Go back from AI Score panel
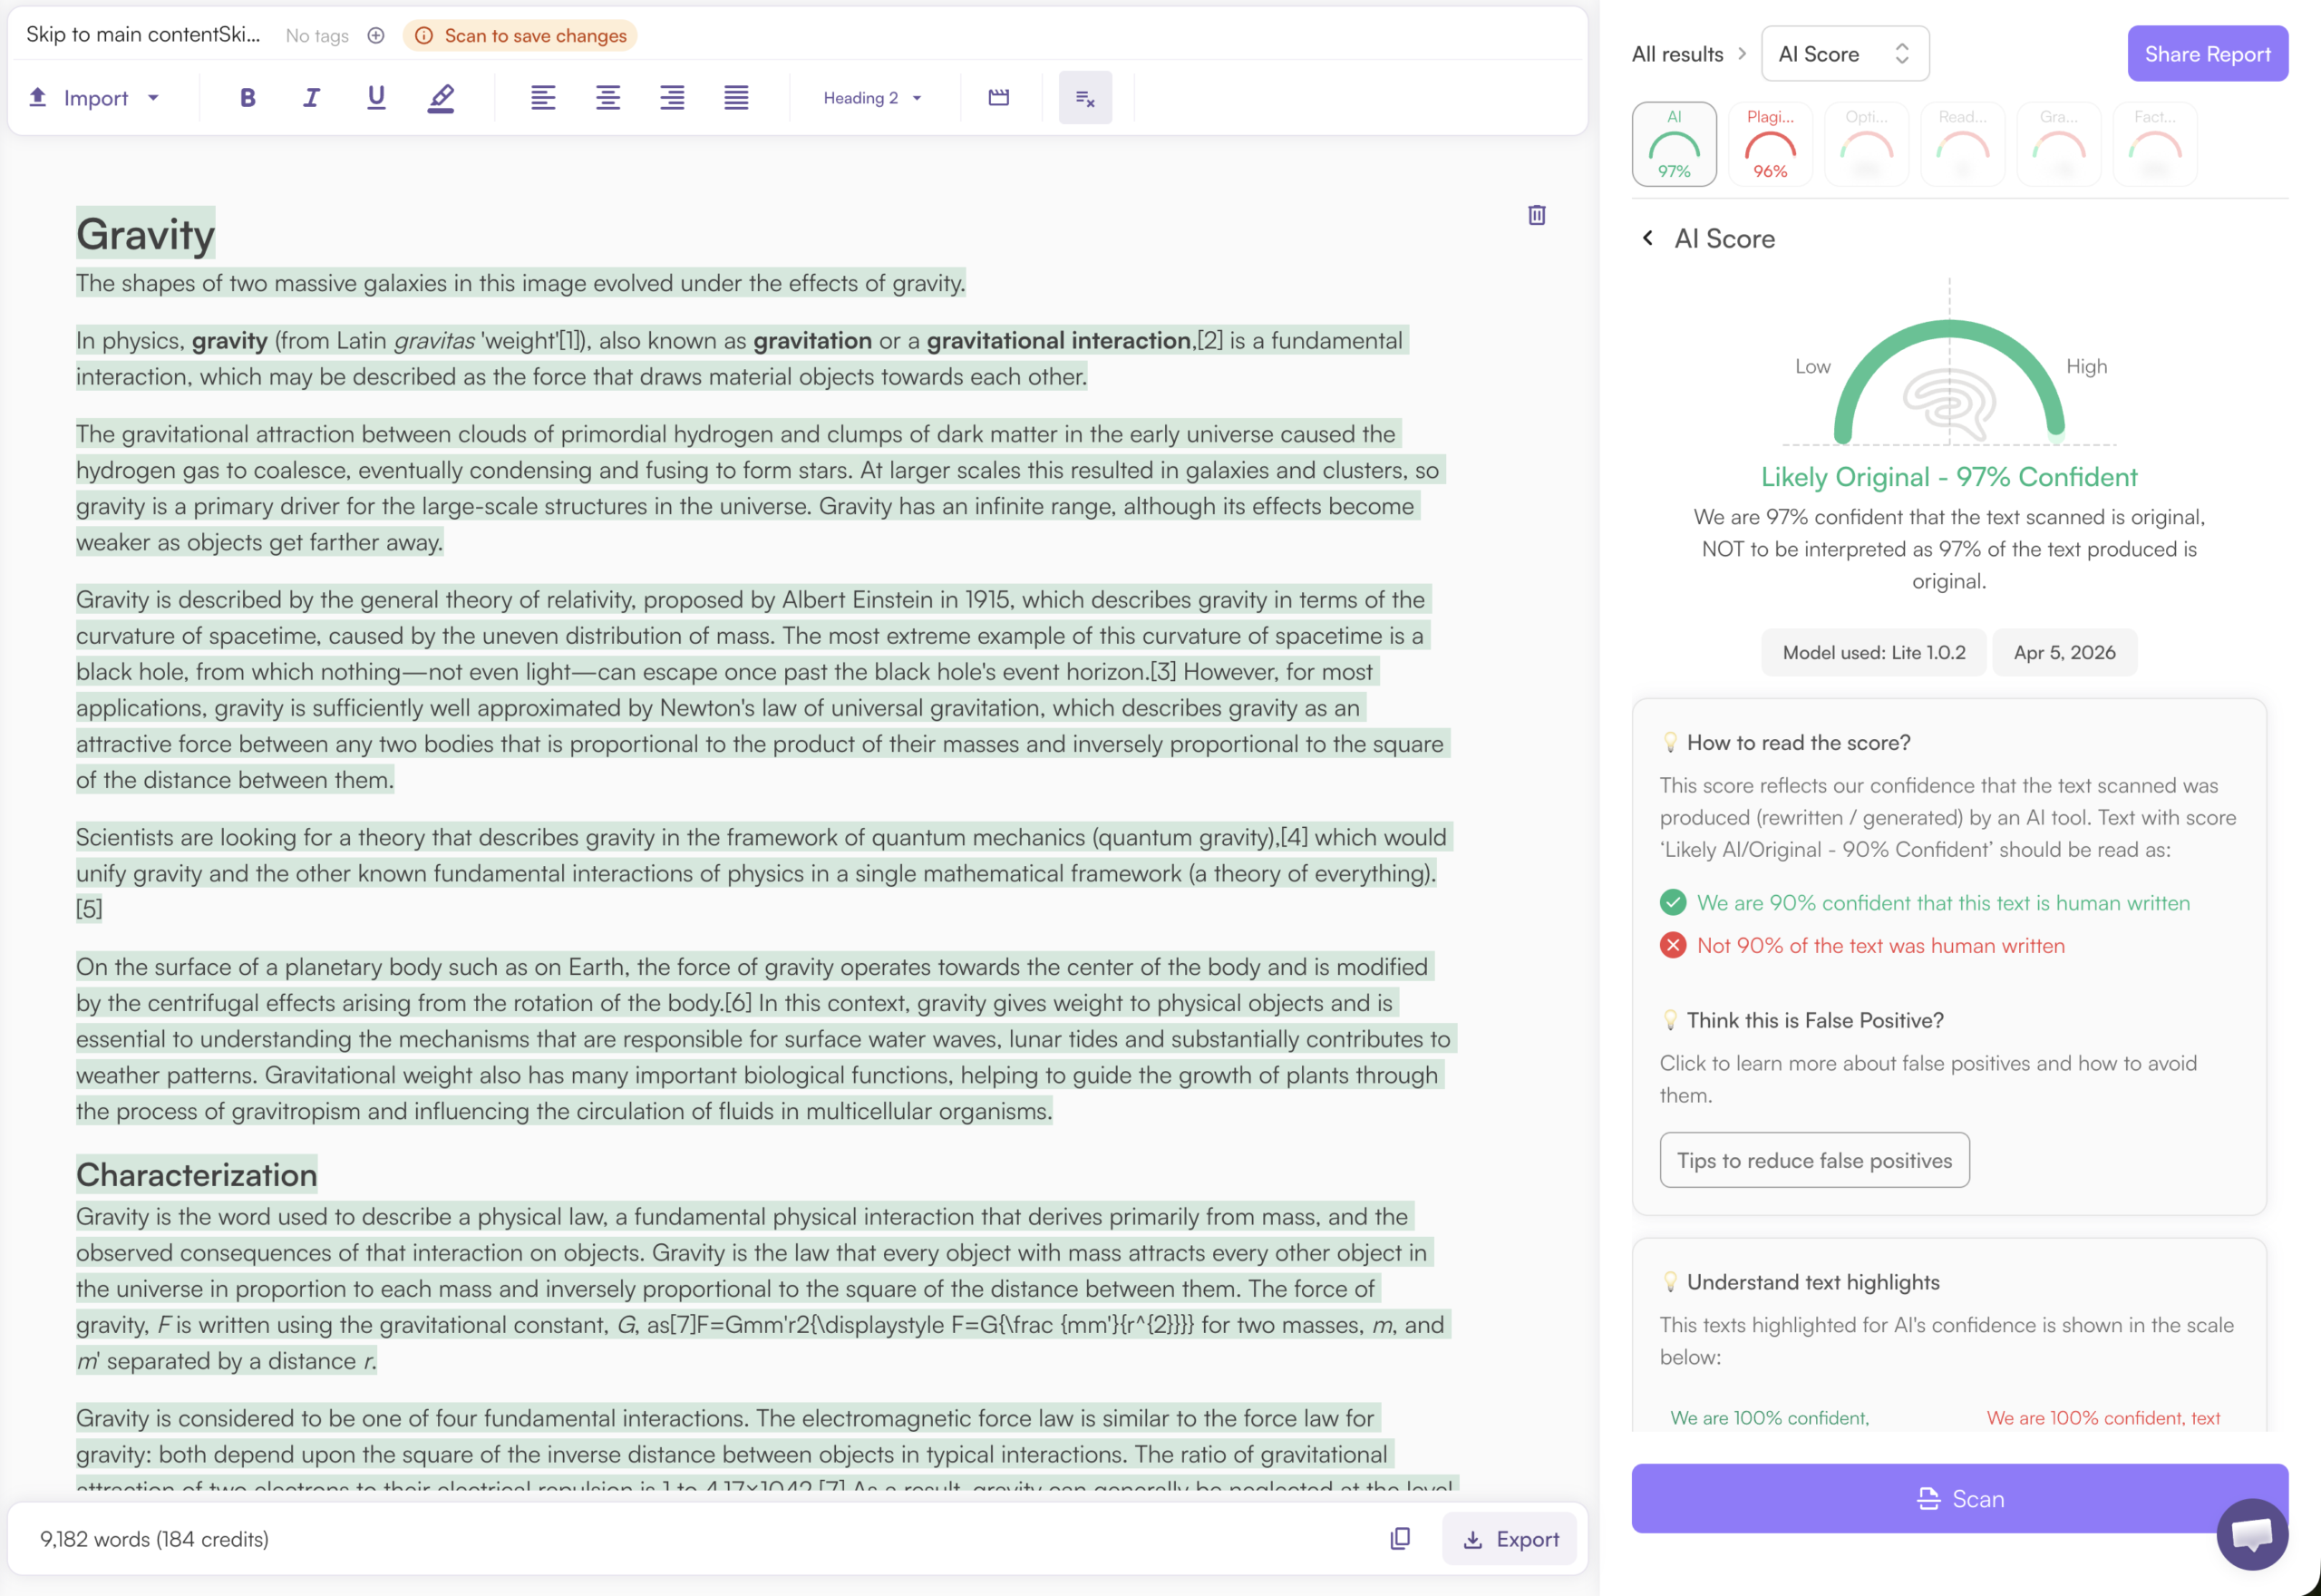 coord(1648,238)
